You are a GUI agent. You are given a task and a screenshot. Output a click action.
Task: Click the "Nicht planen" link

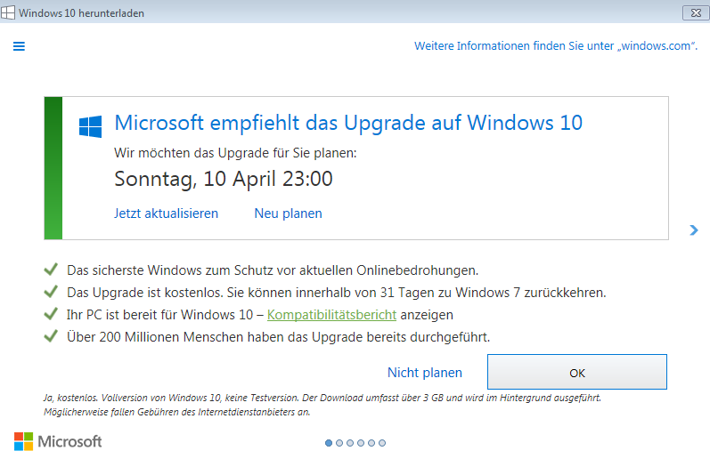[x=425, y=372]
